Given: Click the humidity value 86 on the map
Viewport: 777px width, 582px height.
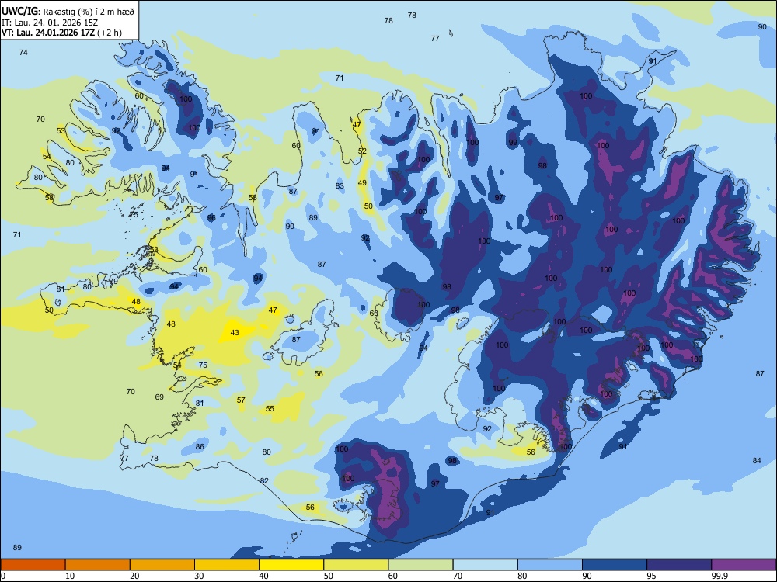Looking at the screenshot, I should (x=200, y=446).
